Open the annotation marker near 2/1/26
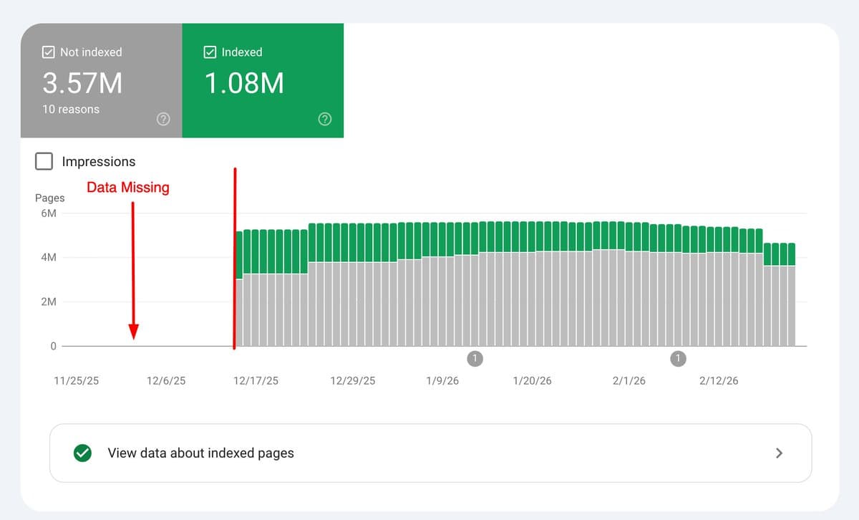This screenshot has width=859, height=520. (678, 358)
